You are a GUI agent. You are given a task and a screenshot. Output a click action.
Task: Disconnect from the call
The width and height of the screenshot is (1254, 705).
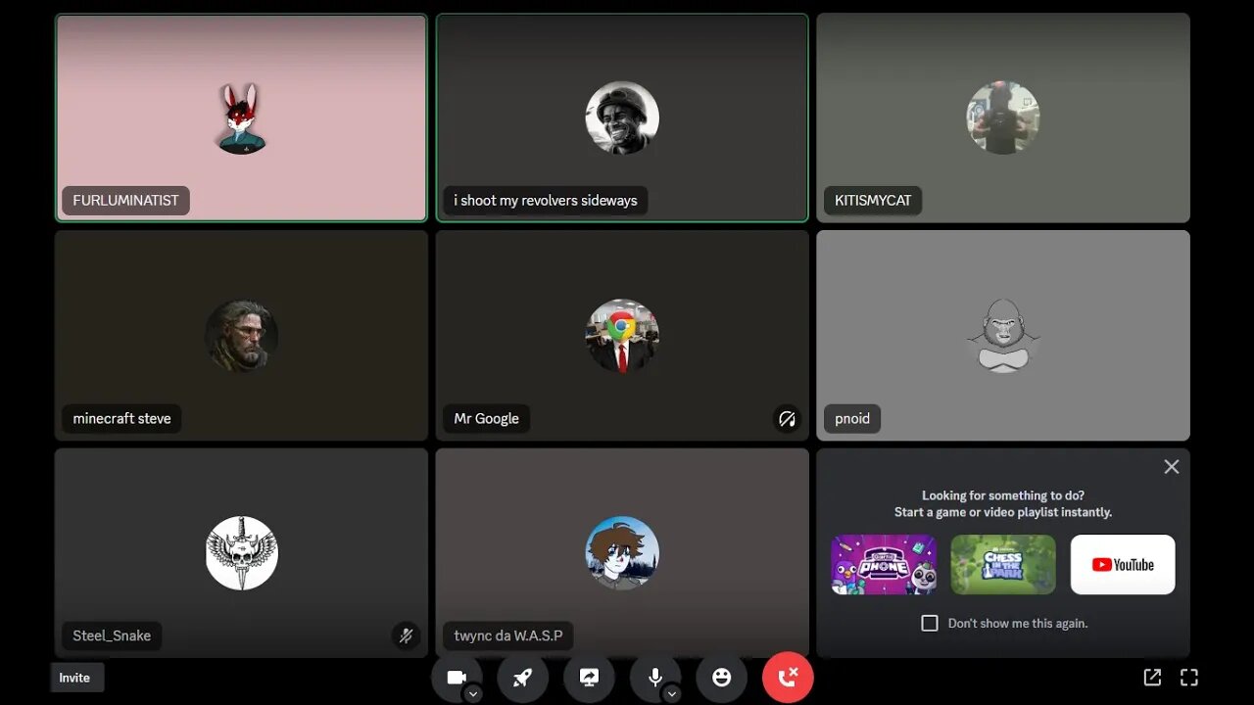[x=788, y=678]
